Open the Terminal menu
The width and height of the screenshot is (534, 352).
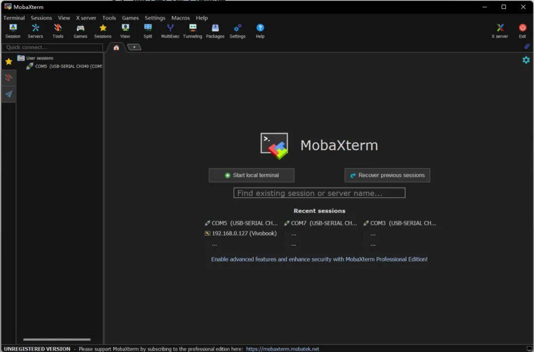[x=14, y=18]
